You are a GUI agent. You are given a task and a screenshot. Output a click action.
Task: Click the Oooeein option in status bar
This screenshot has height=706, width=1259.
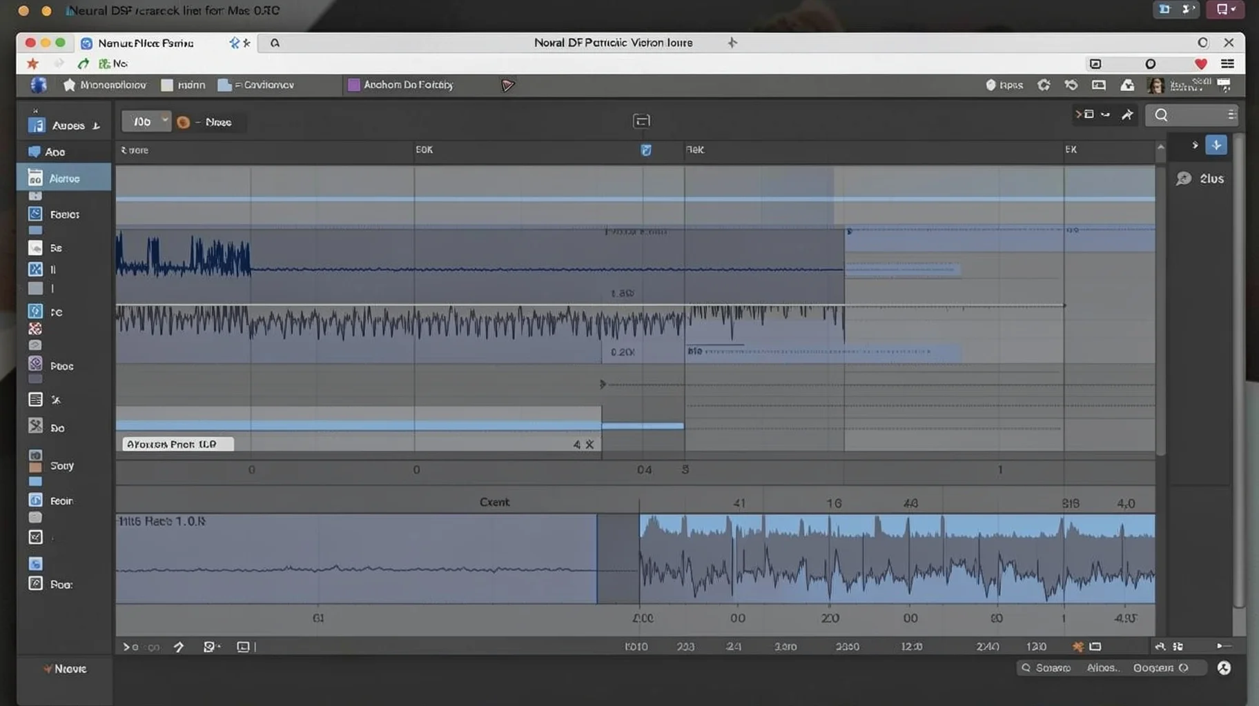1160,668
